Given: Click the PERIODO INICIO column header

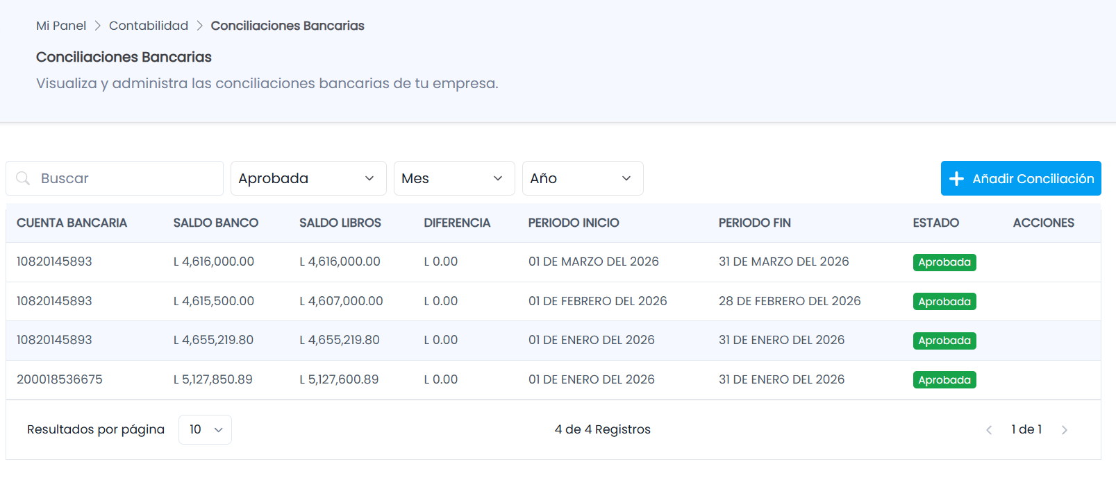Looking at the screenshot, I should click(x=574, y=223).
